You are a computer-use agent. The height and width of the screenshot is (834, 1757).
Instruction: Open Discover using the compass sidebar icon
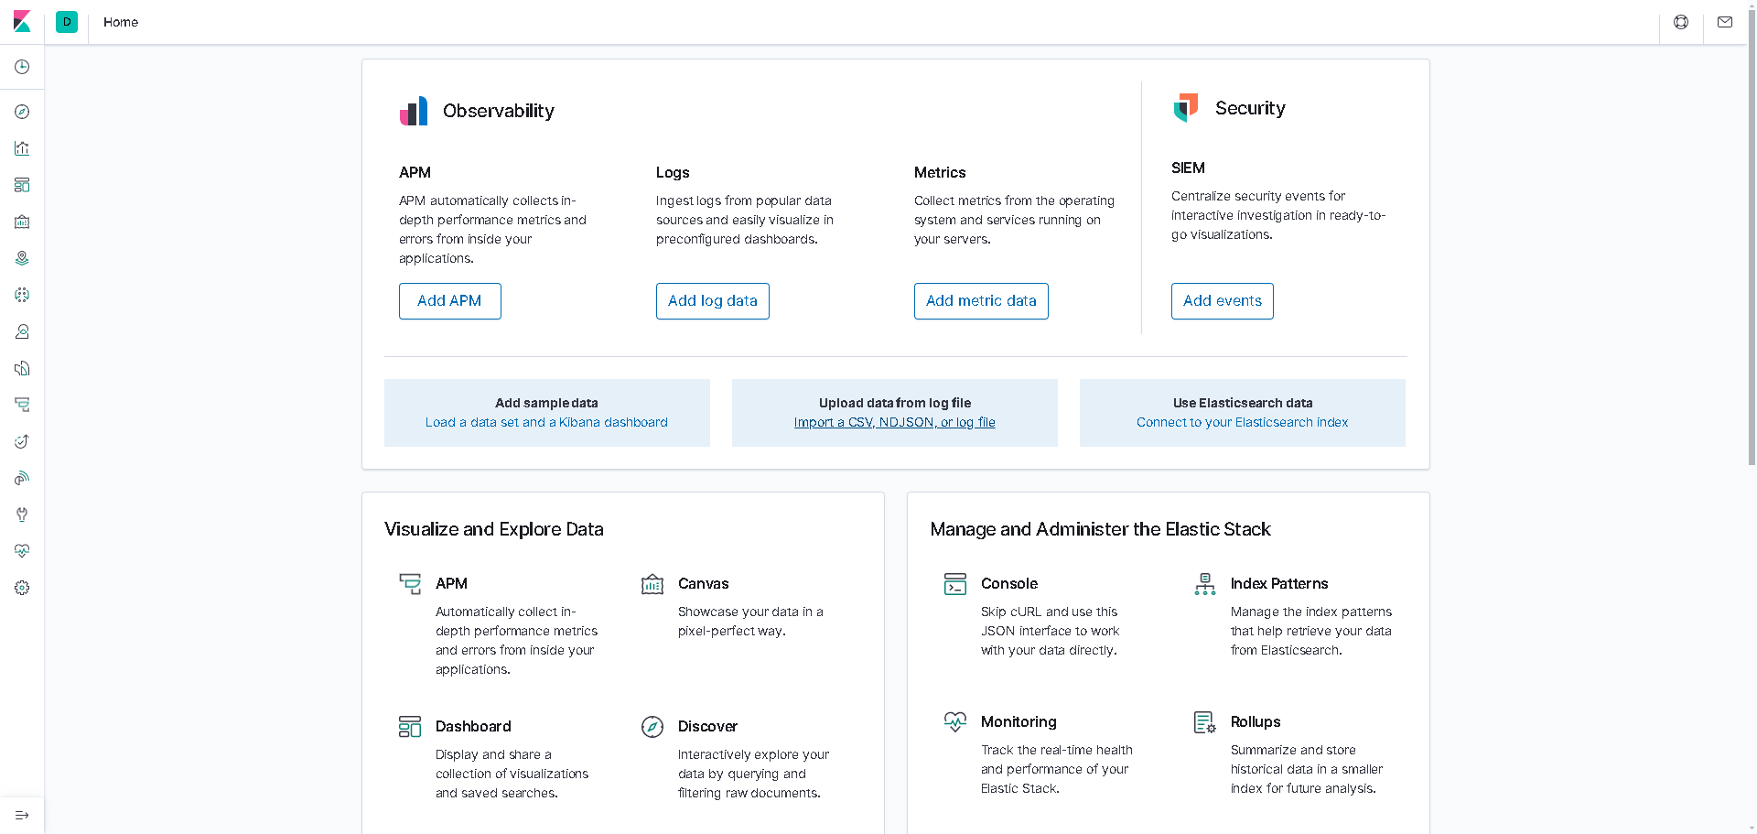[22, 112]
